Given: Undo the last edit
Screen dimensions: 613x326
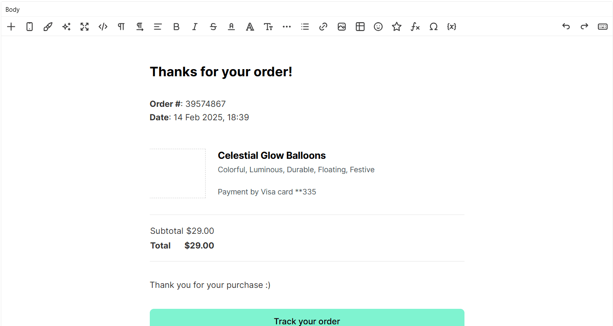Looking at the screenshot, I should coord(566,27).
